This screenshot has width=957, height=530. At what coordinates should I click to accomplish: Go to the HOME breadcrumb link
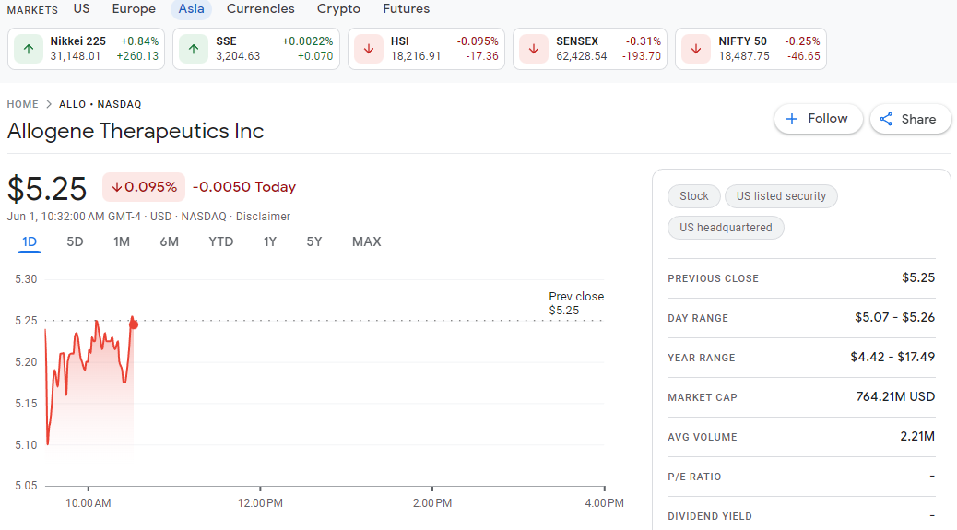pyautogui.click(x=22, y=104)
